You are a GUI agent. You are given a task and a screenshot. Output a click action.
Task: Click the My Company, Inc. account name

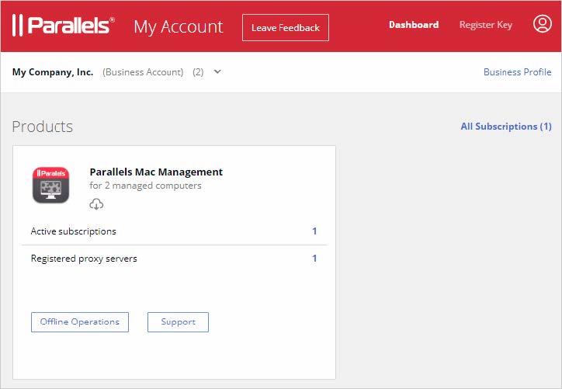tap(53, 72)
